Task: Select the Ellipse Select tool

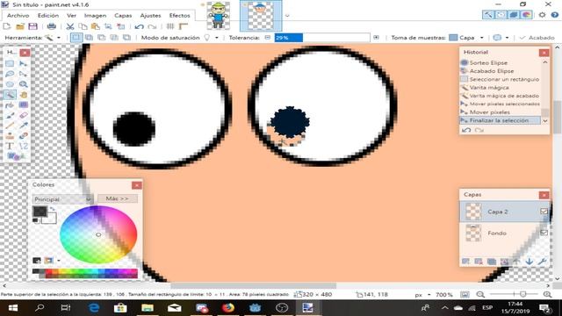Action: coord(10,84)
